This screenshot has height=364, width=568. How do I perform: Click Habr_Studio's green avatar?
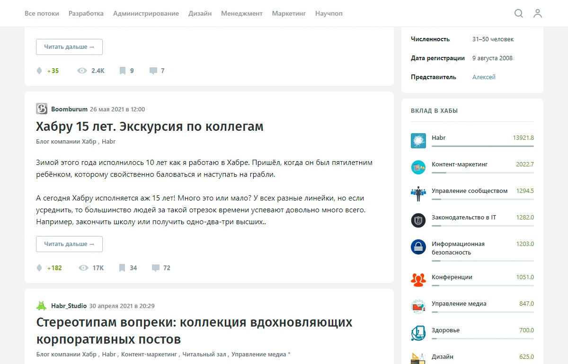(x=42, y=306)
